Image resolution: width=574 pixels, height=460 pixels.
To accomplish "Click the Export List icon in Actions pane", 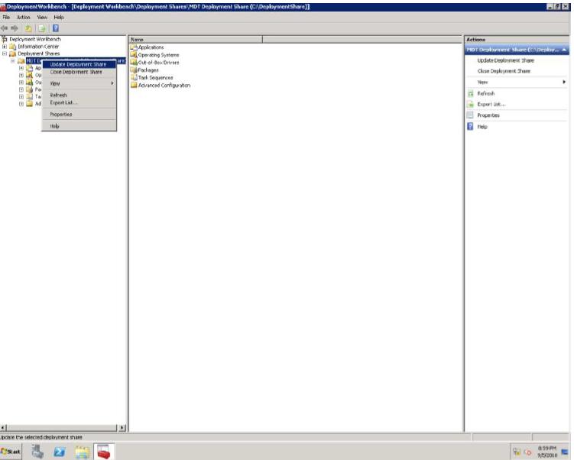I will pos(471,104).
